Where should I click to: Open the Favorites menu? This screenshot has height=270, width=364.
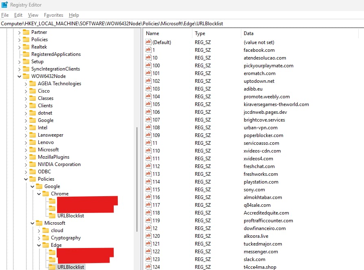[x=54, y=15]
